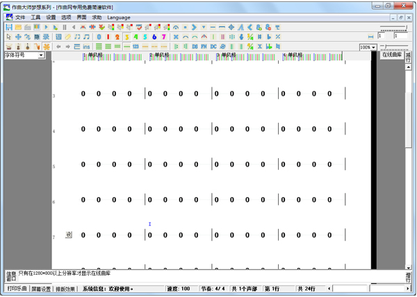The image size is (417, 297).
Task: Switch to the 排版效果 tab
Action: click(x=66, y=289)
